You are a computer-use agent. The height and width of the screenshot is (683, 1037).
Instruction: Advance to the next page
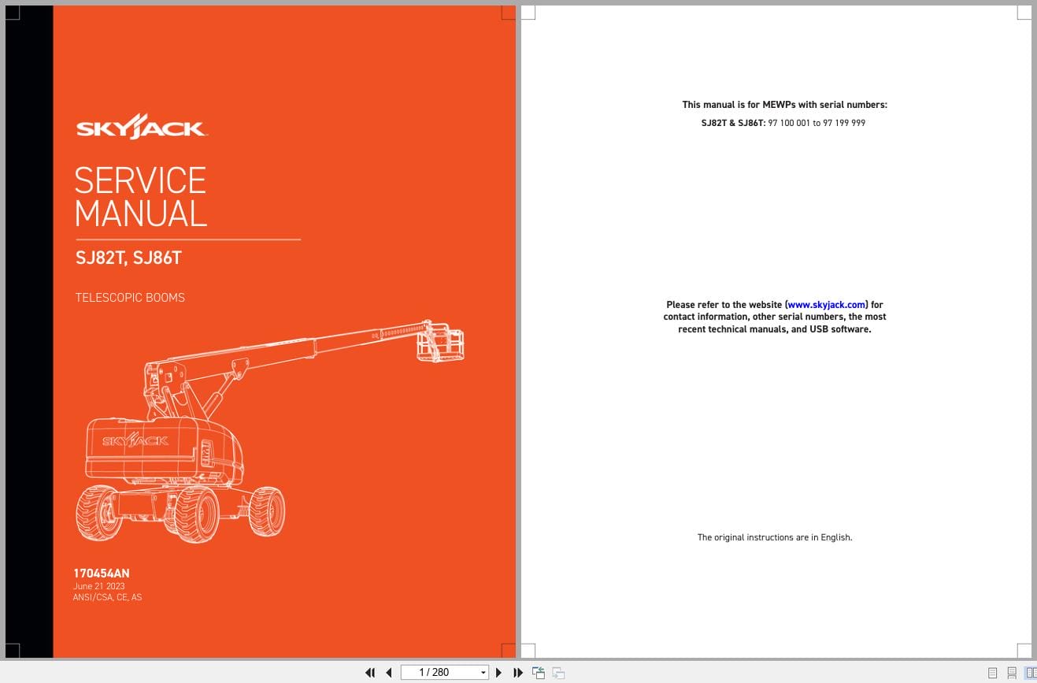pos(499,672)
